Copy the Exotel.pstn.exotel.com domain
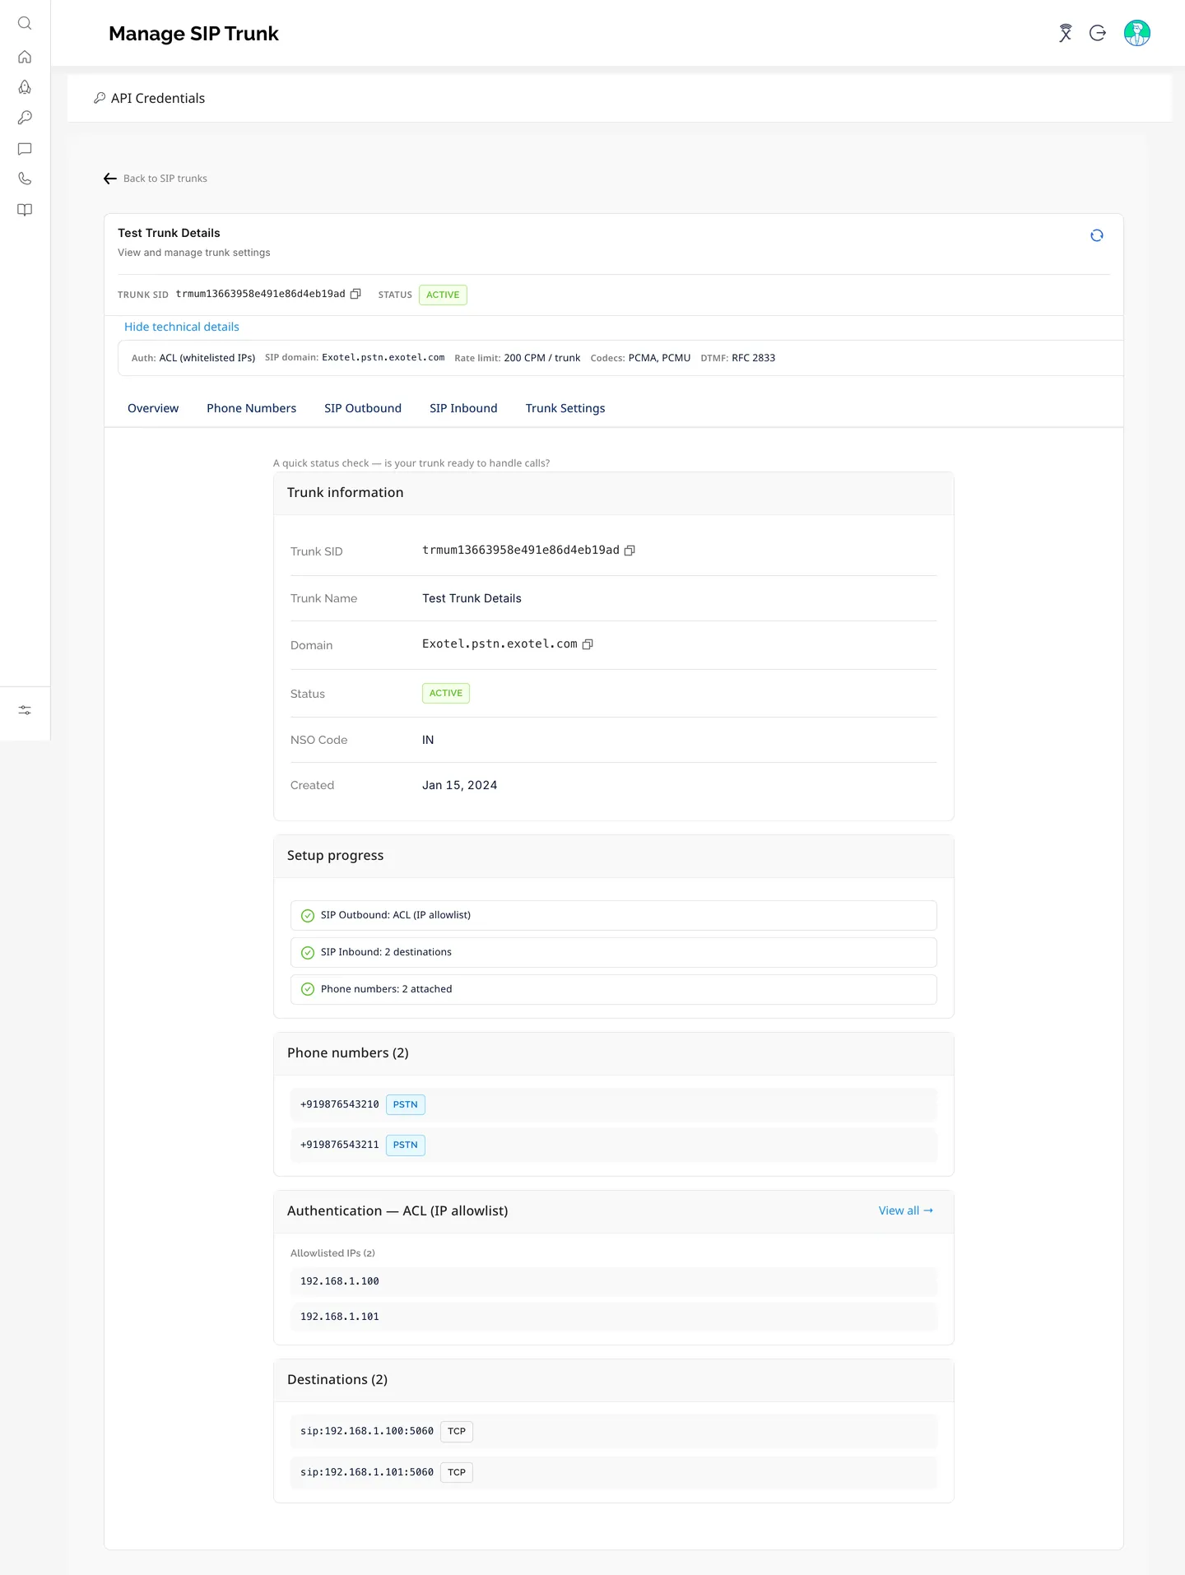 [588, 644]
